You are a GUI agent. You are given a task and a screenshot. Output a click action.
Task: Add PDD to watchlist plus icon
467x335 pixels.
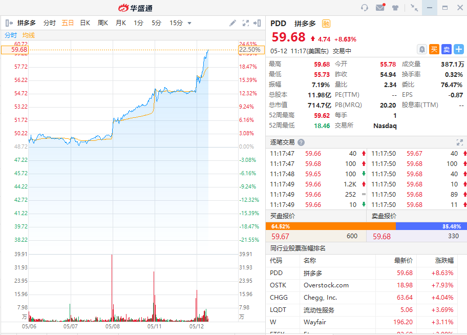[459, 49]
